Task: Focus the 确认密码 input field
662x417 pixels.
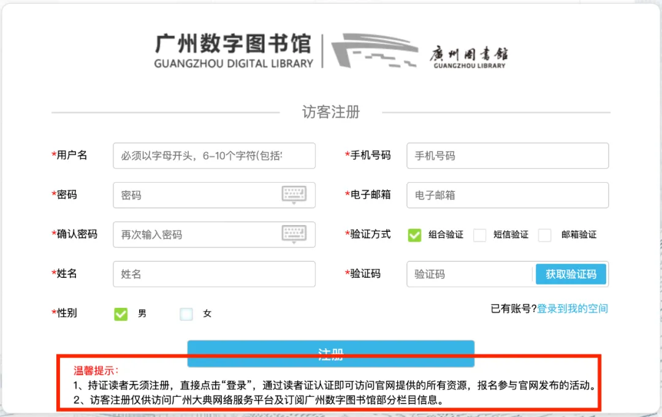Action: tap(214, 234)
